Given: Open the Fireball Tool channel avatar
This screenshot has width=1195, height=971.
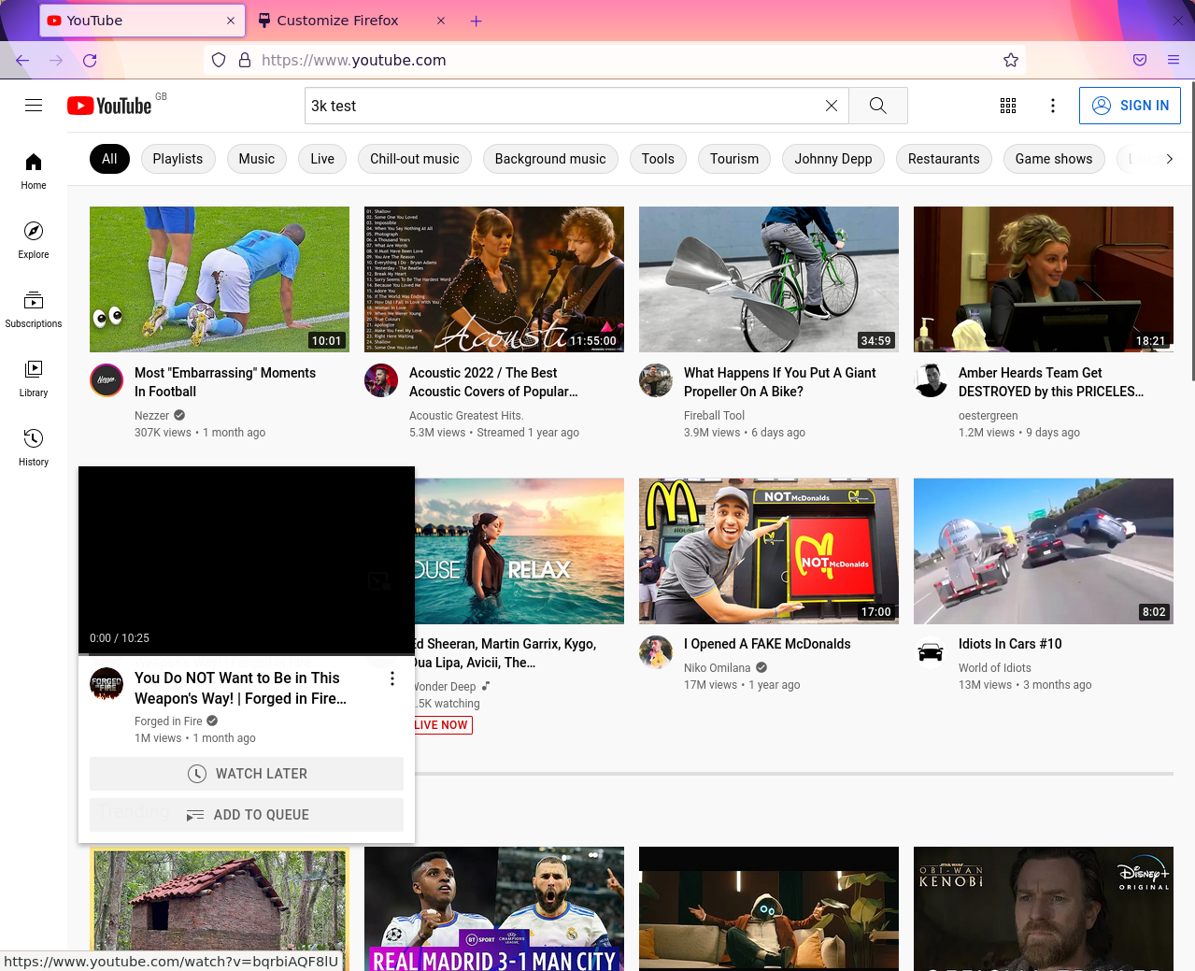Looking at the screenshot, I should tap(656, 380).
